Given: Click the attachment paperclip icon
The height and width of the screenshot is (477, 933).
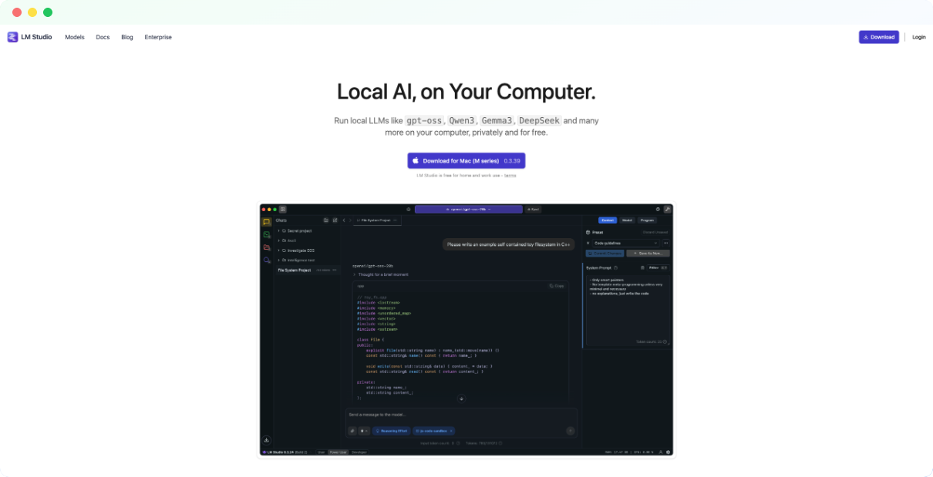Looking at the screenshot, I should click(x=352, y=431).
